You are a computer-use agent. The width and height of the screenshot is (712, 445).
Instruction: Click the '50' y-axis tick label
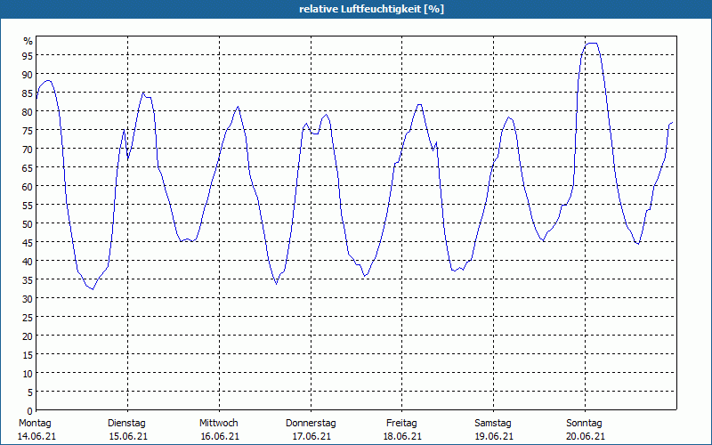pos(28,223)
